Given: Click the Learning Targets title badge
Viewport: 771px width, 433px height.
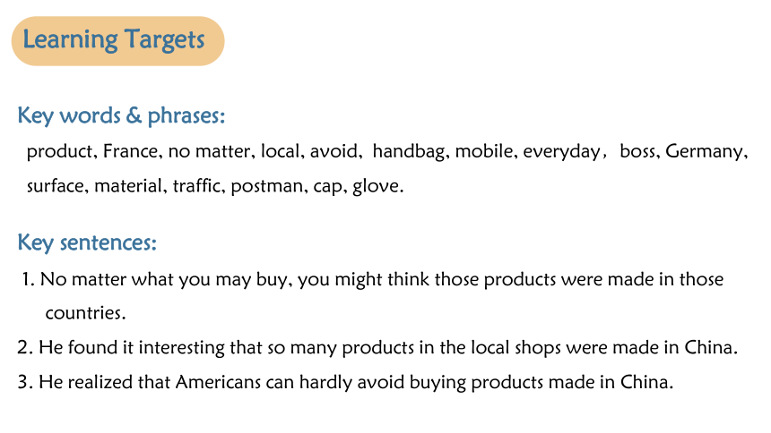Looking at the screenshot, I should (118, 41).
